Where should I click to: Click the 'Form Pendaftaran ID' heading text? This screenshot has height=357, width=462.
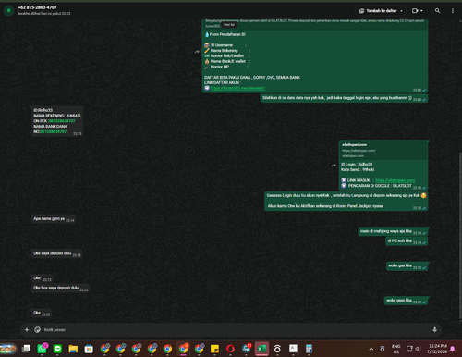tap(227, 34)
